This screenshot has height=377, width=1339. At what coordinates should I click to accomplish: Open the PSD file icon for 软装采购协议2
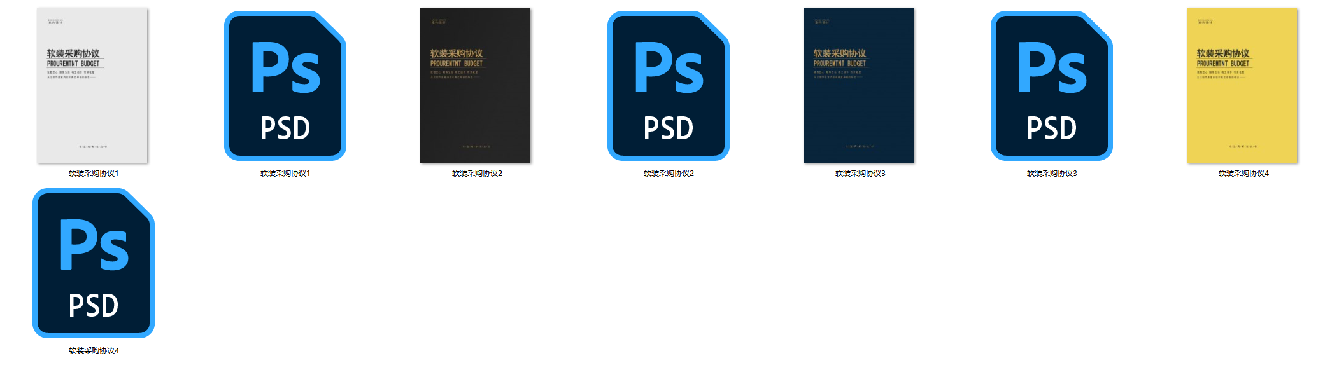pyautogui.click(x=669, y=85)
